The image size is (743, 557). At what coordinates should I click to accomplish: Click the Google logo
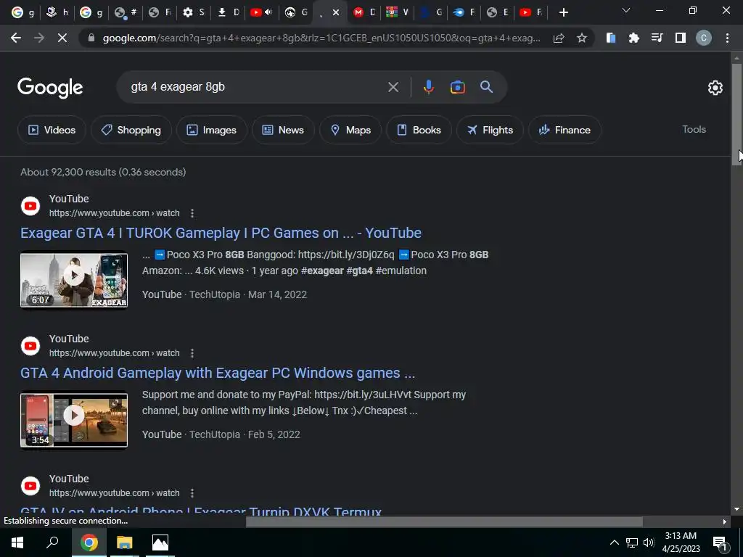pyautogui.click(x=50, y=88)
